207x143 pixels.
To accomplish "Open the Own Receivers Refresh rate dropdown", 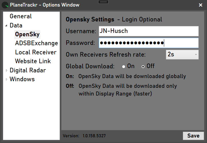I will (182, 54).
